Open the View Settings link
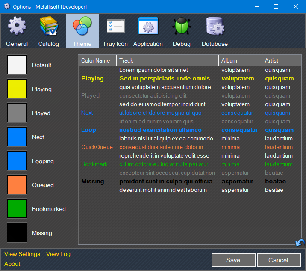The width and height of the screenshot is (306, 271). click(x=22, y=254)
